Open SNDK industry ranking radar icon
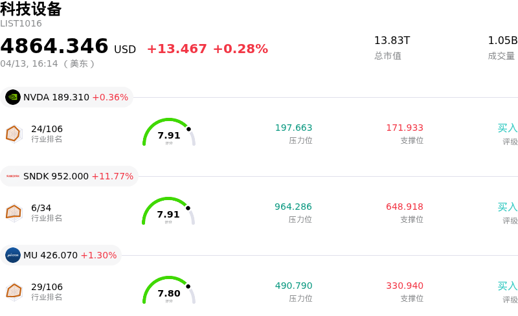The height and width of the screenshot is (316, 518). tap(14, 212)
